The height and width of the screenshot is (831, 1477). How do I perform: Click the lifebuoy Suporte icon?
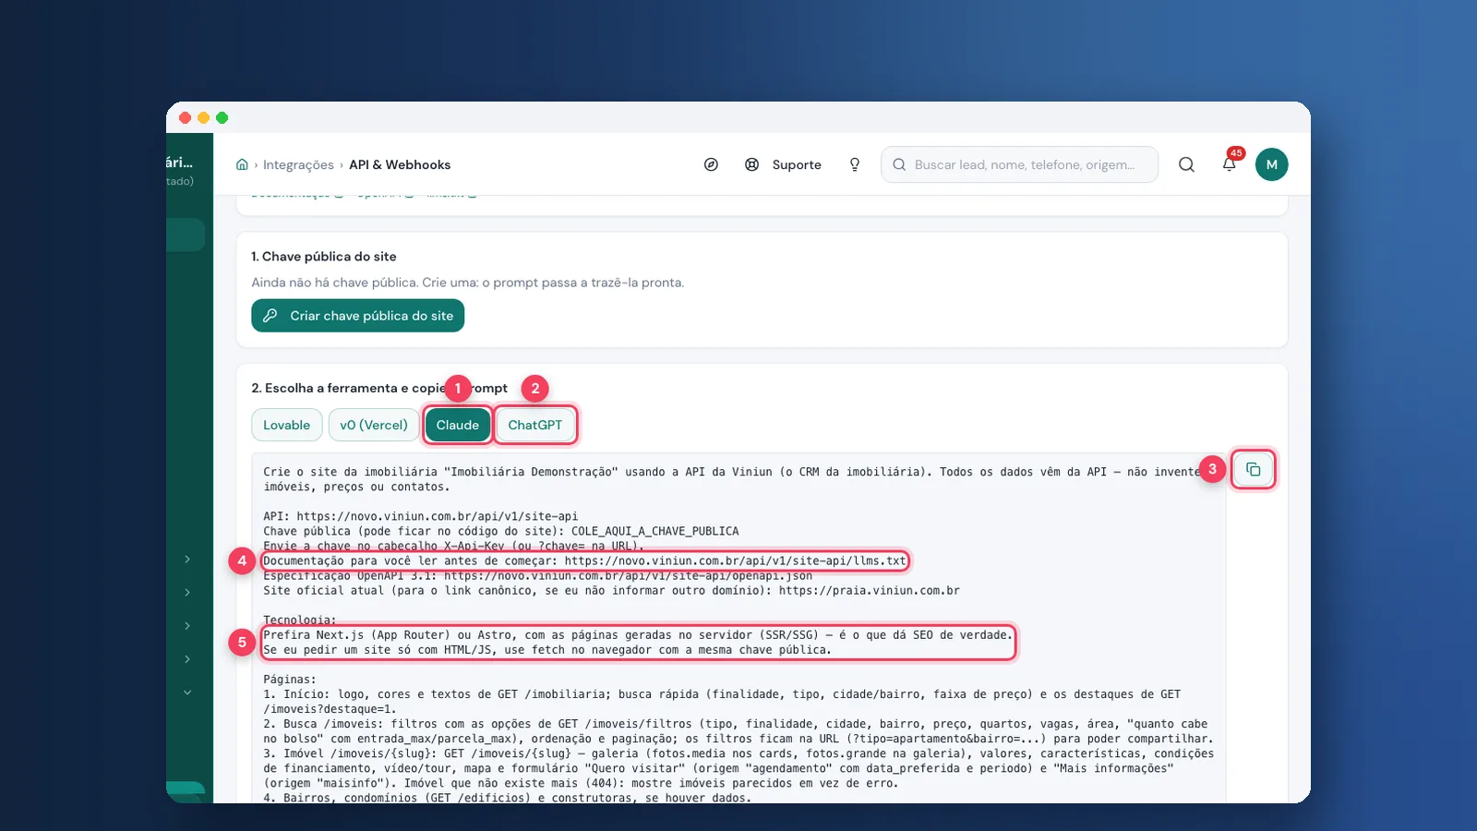coord(752,164)
